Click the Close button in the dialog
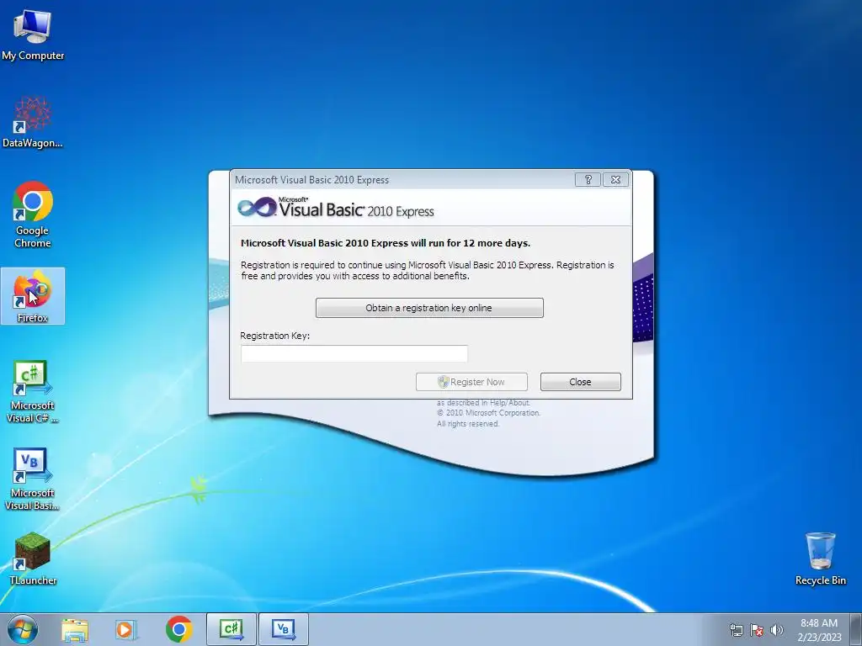Screen dimensions: 862x646 [x=581, y=382]
